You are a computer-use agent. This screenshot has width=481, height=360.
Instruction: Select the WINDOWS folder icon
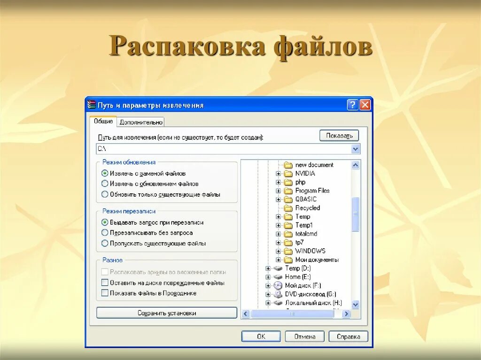tap(288, 251)
